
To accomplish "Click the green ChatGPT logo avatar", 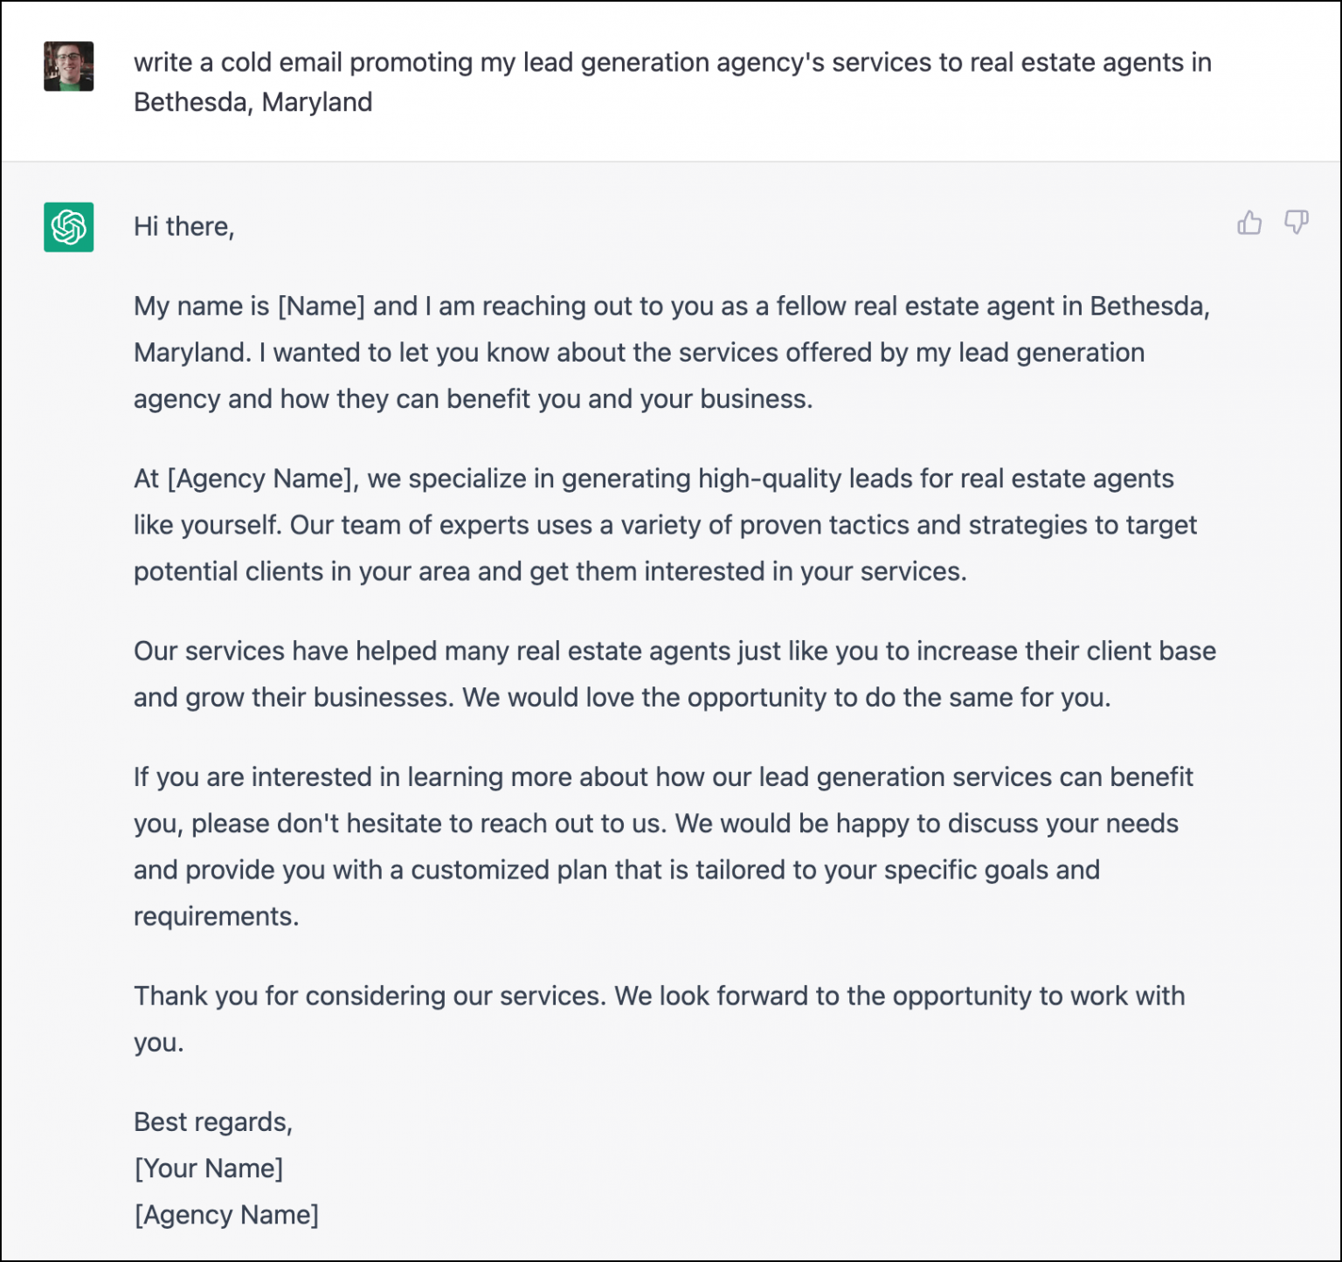I will point(69,226).
